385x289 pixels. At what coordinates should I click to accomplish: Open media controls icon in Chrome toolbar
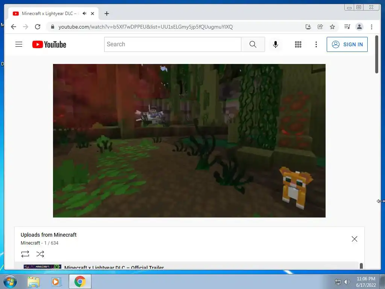347,27
